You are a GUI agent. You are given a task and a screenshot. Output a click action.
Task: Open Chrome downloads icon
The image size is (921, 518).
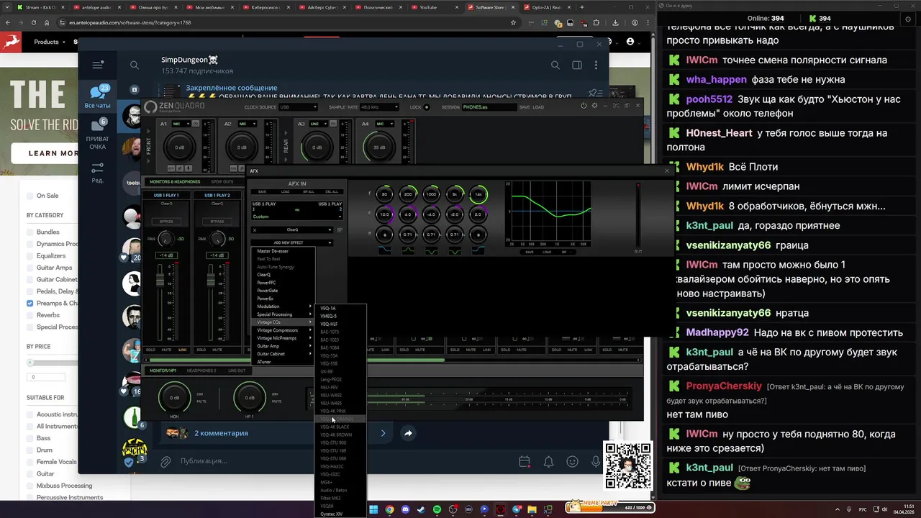[615, 22]
